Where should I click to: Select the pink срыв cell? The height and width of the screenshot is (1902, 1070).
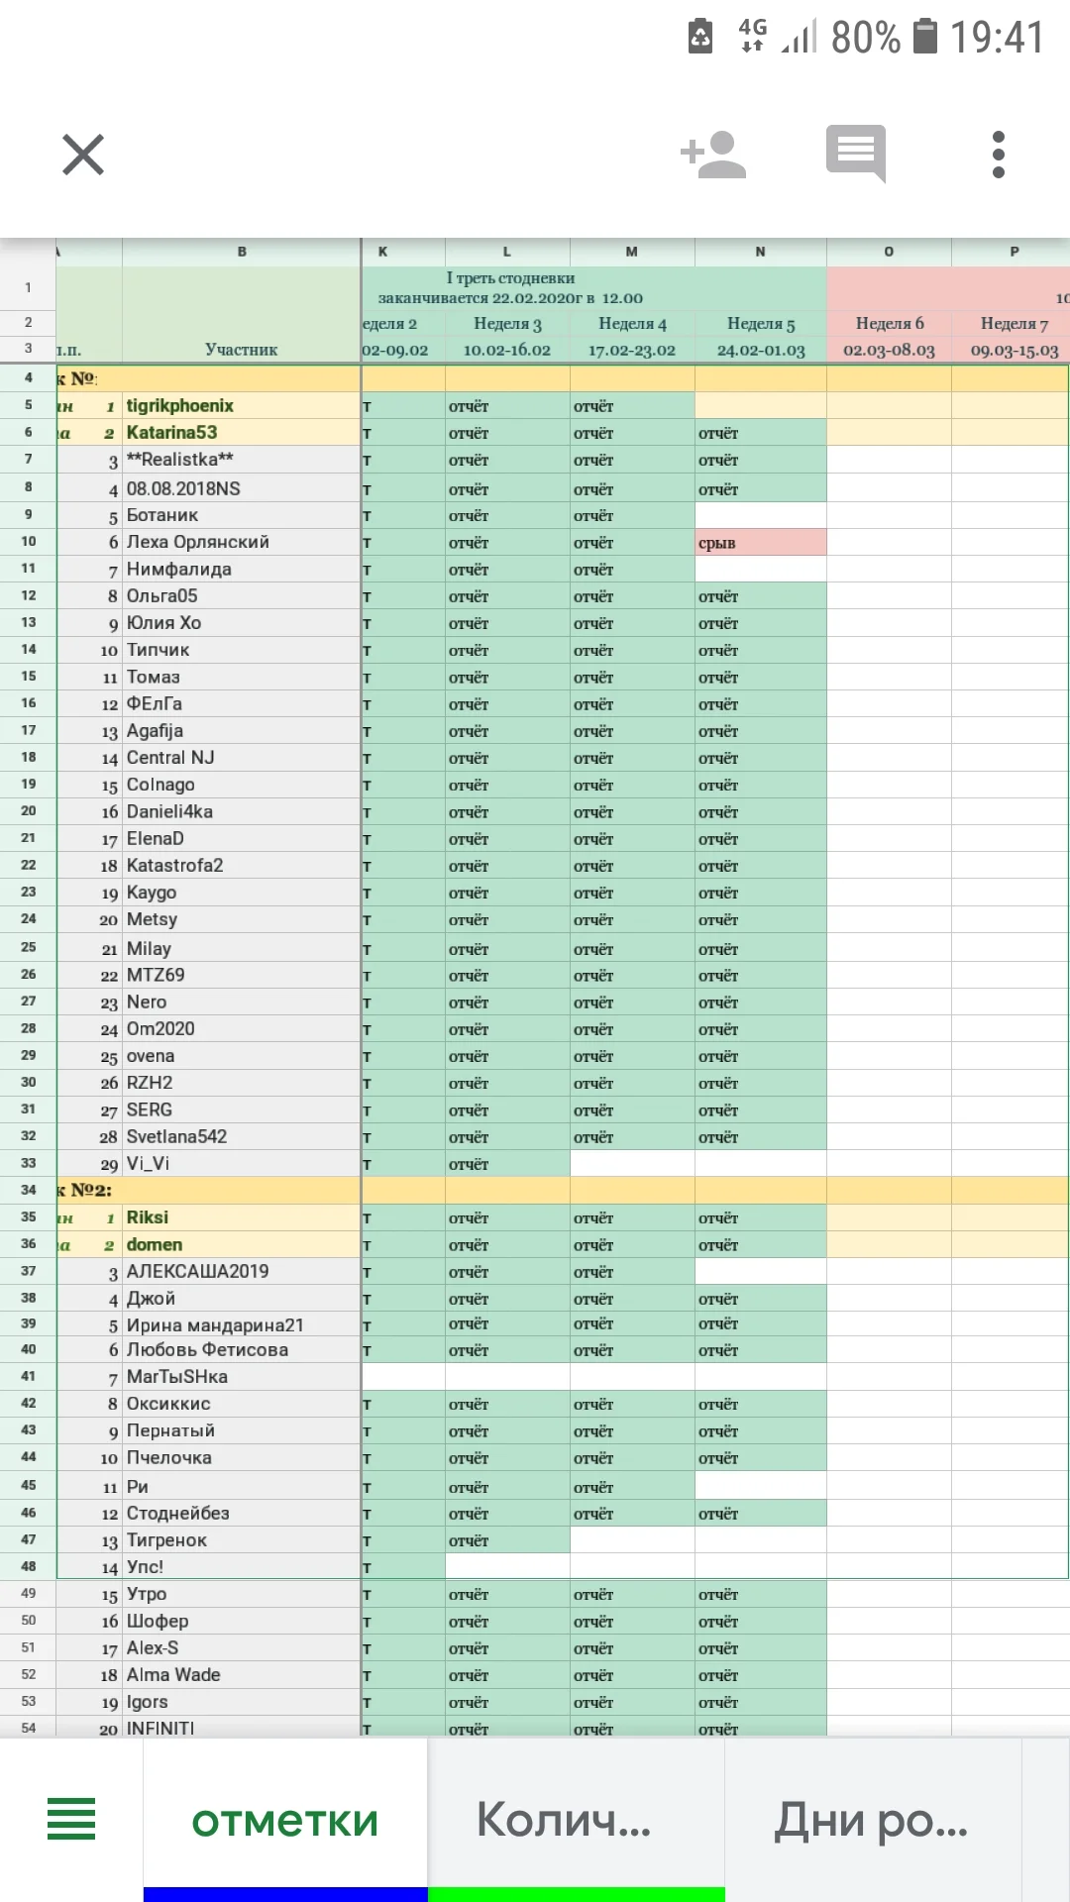pyautogui.click(x=760, y=543)
